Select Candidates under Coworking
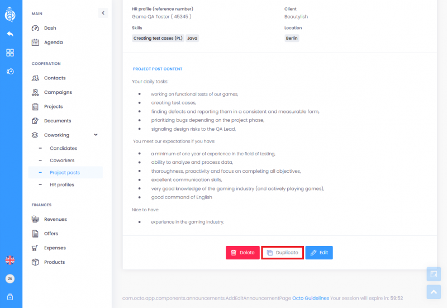 63,148
